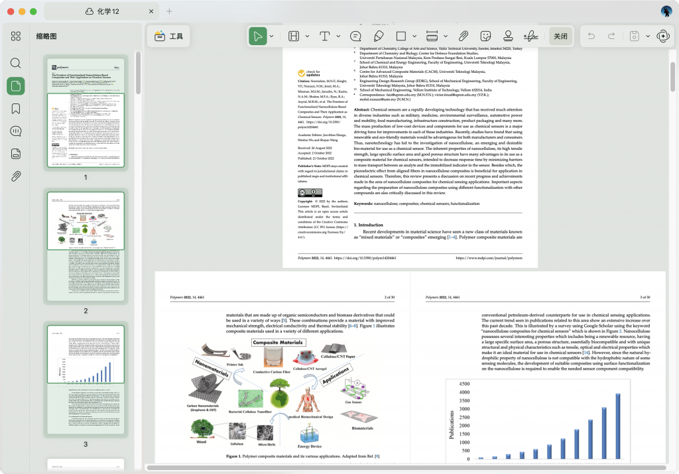
Task: Close the 化学12 tab
Action: point(151,11)
